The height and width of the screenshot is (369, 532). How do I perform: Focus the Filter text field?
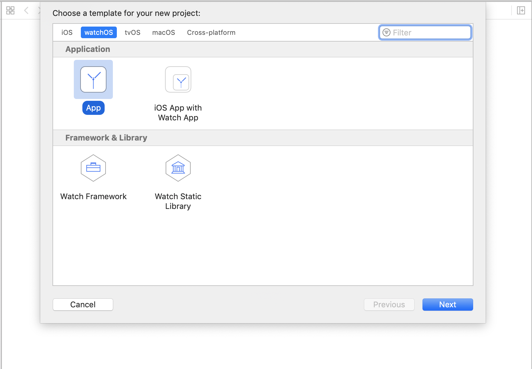[x=425, y=32]
